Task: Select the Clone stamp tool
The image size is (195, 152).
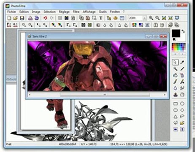Action: [x=175, y=95]
